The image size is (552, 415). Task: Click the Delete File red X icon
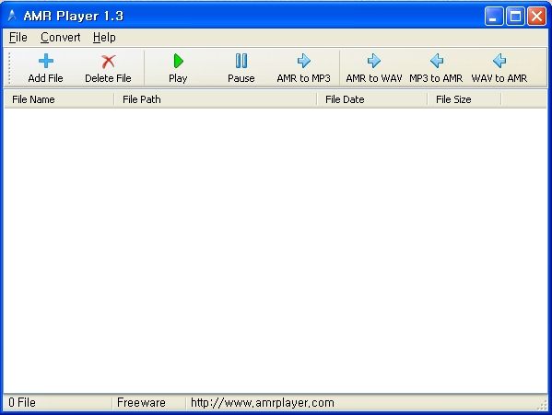108,62
